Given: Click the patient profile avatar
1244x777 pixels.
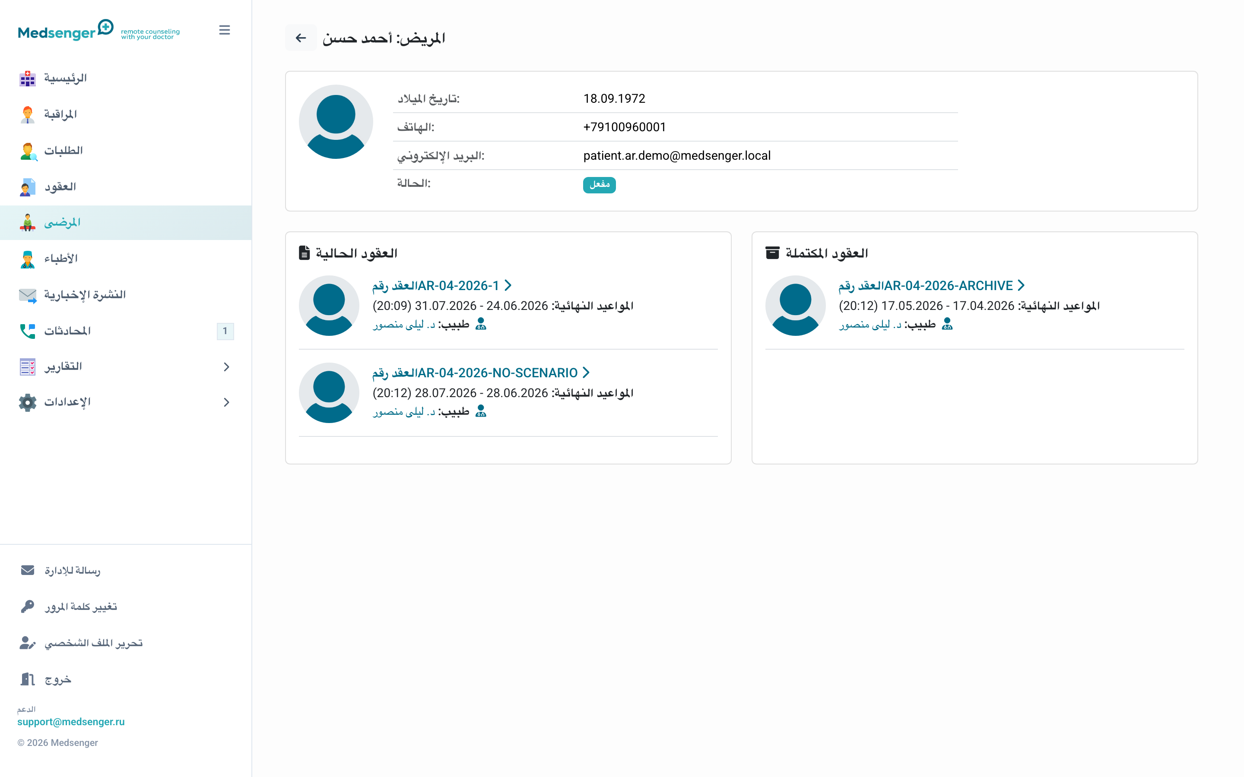Looking at the screenshot, I should point(336,122).
